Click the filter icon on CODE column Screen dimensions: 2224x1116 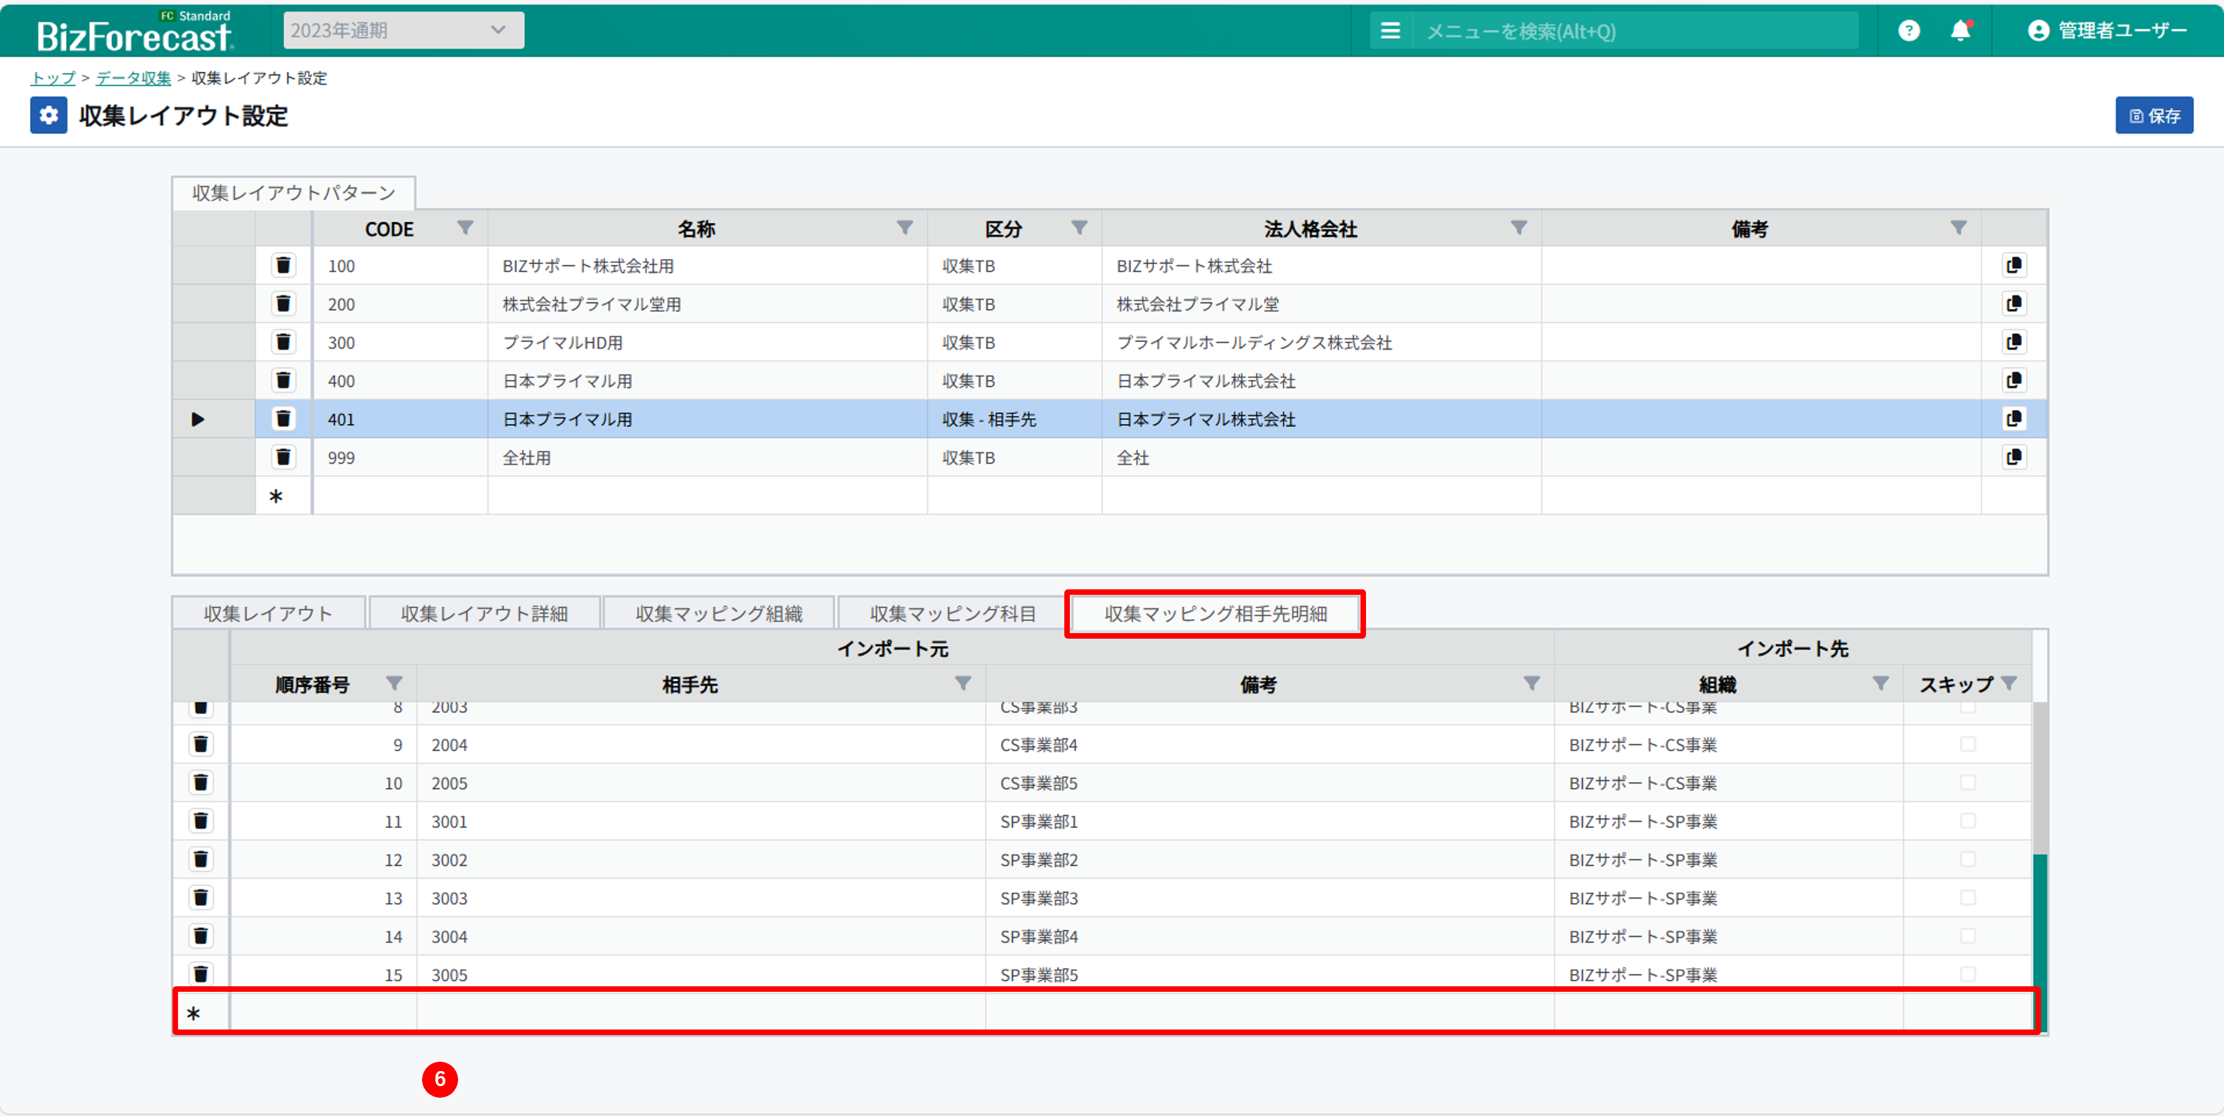pos(464,228)
